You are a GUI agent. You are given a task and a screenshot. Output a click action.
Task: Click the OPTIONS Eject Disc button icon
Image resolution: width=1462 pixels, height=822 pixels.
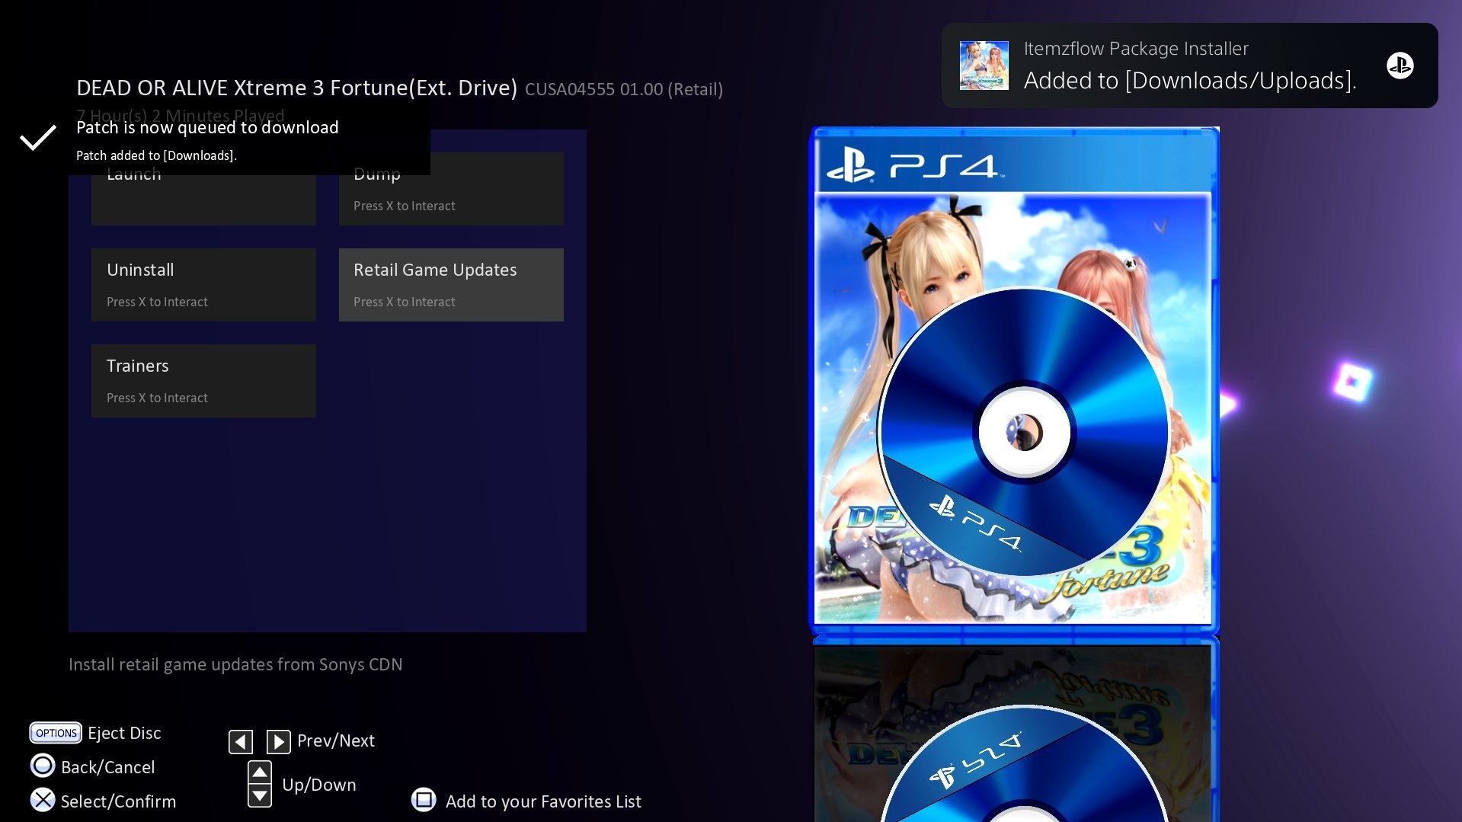click(56, 733)
